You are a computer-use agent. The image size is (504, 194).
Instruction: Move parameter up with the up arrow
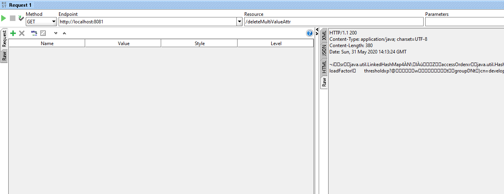pyautogui.click(x=64, y=33)
